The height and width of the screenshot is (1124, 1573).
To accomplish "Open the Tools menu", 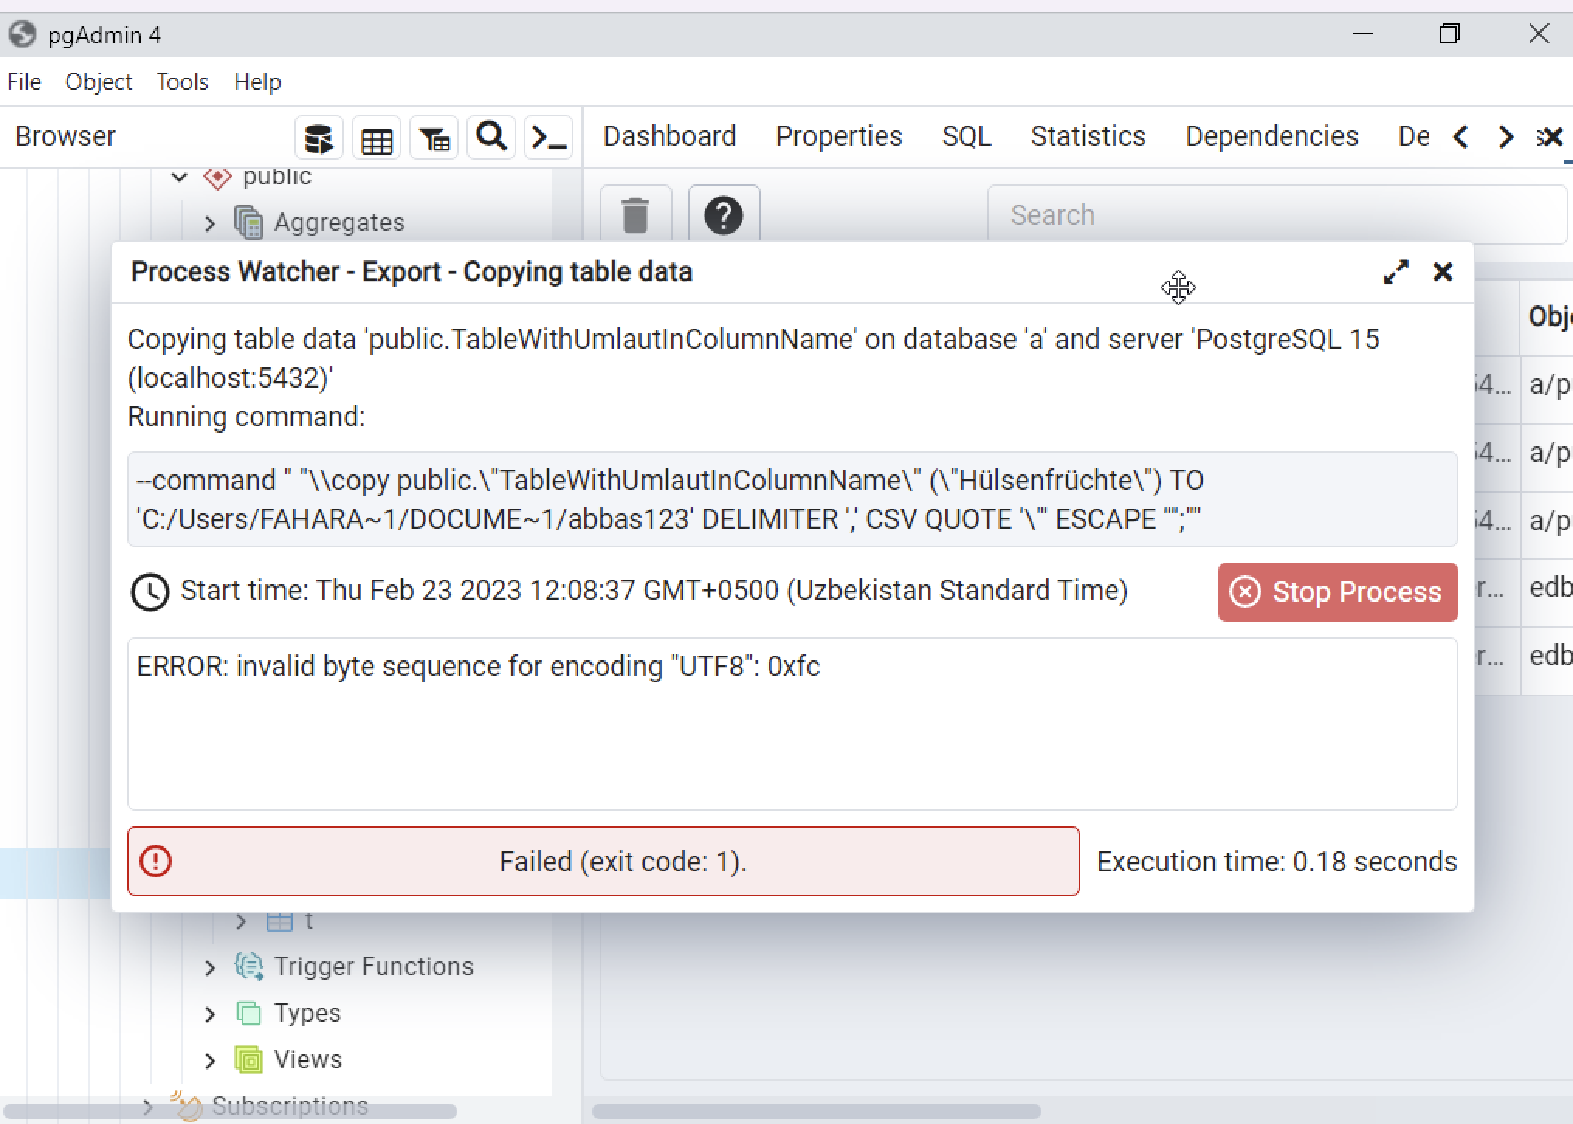I will coord(182,81).
